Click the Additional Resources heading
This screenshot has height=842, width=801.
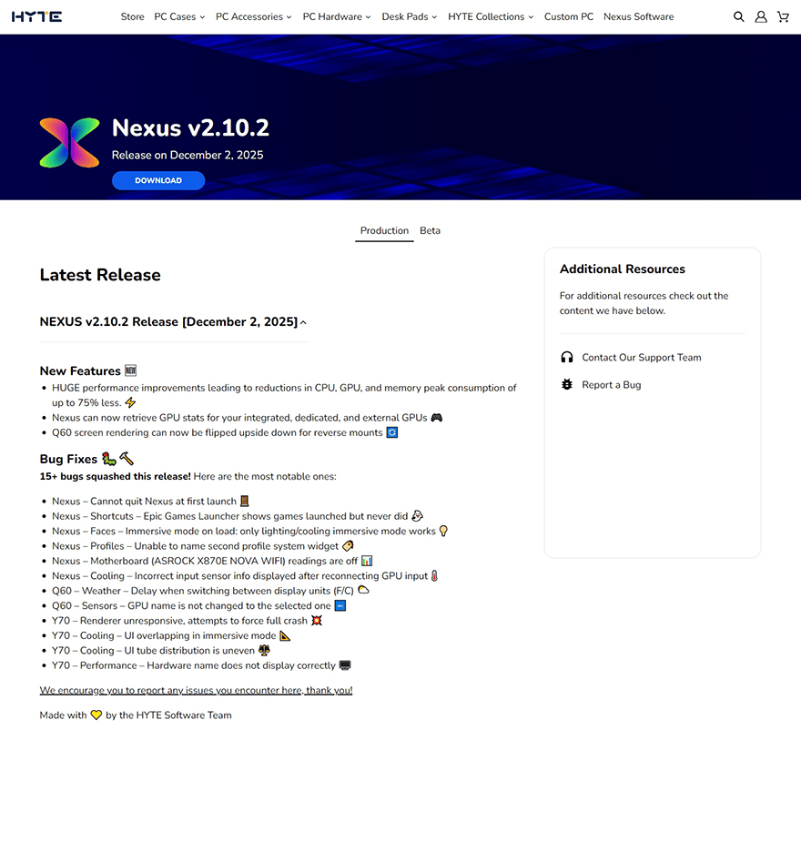coord(623,269)
